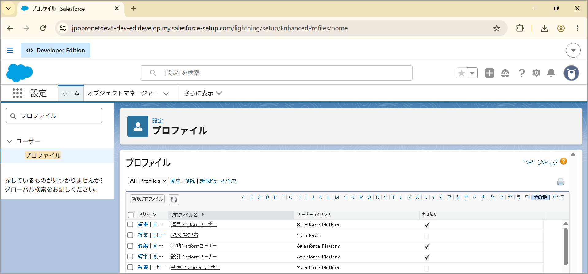
Task: Open the page help orange question icon
Action: click(563, 161)
